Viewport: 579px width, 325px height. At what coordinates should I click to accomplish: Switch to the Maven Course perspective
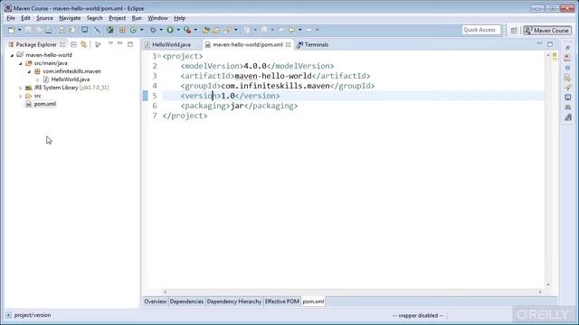point(547,31)
